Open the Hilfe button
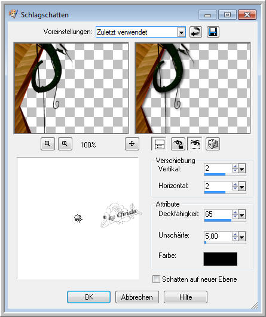This screenshot has width=266, height=317. [185, 297]
